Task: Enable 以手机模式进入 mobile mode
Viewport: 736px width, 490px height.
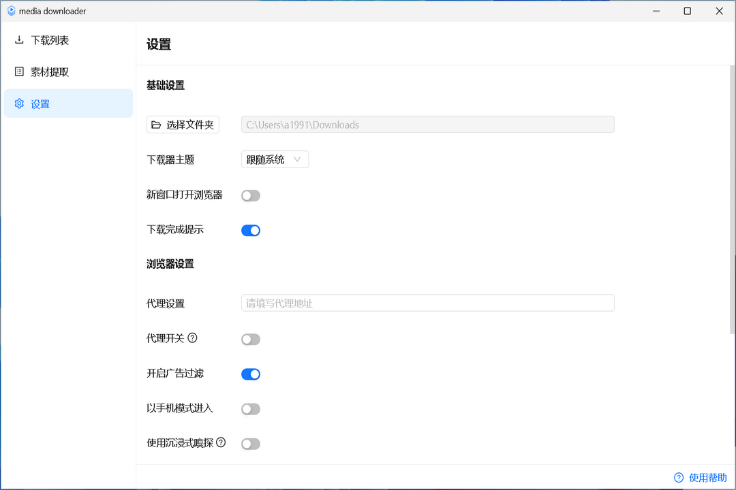Action: (x=250, y=408)
